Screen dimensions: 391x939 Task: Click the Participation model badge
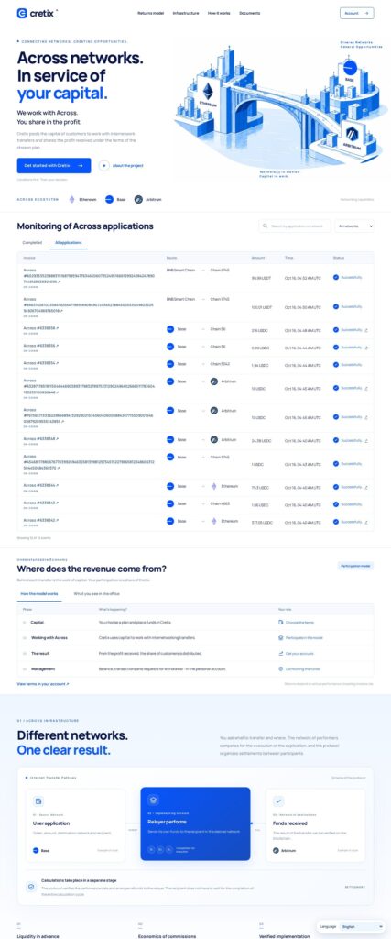pos(355,566)
